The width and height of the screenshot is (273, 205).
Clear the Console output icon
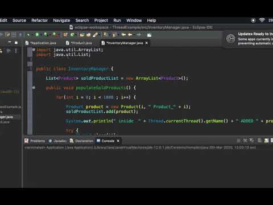[259, 141]
